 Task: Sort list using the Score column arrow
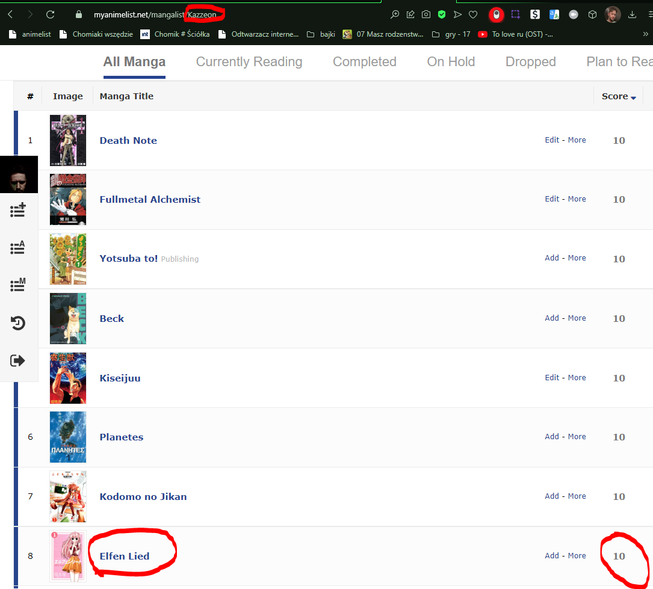[x=633, y=97]
